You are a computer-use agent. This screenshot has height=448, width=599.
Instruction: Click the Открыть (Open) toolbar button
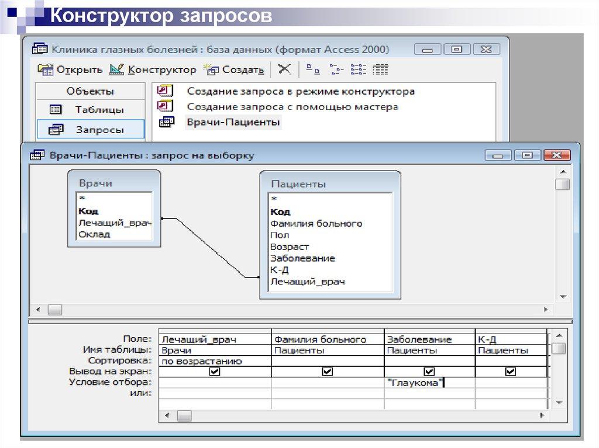(70, 70)
